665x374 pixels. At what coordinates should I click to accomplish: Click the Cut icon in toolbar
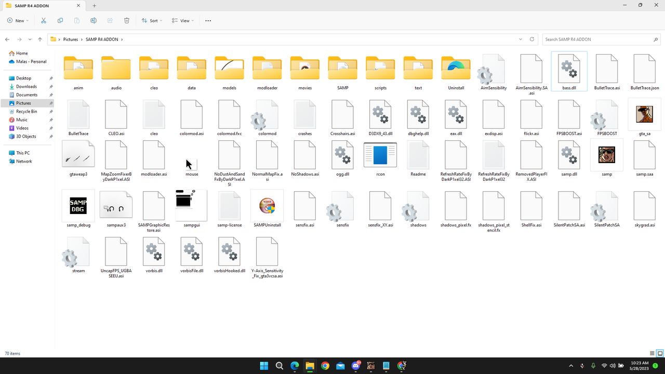point(44,21)
